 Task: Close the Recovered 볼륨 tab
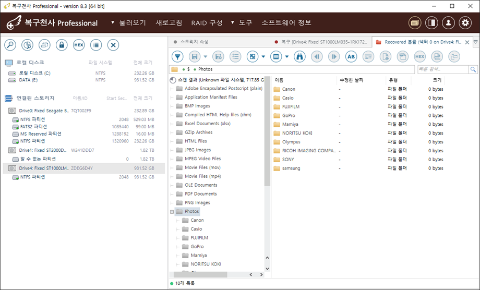click(x=467, y=42)
